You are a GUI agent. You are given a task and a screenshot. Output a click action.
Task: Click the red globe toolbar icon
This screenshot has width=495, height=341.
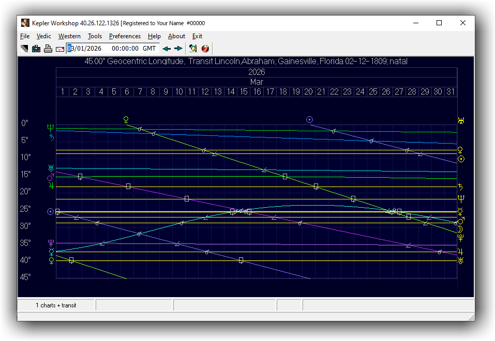(205, 49)
